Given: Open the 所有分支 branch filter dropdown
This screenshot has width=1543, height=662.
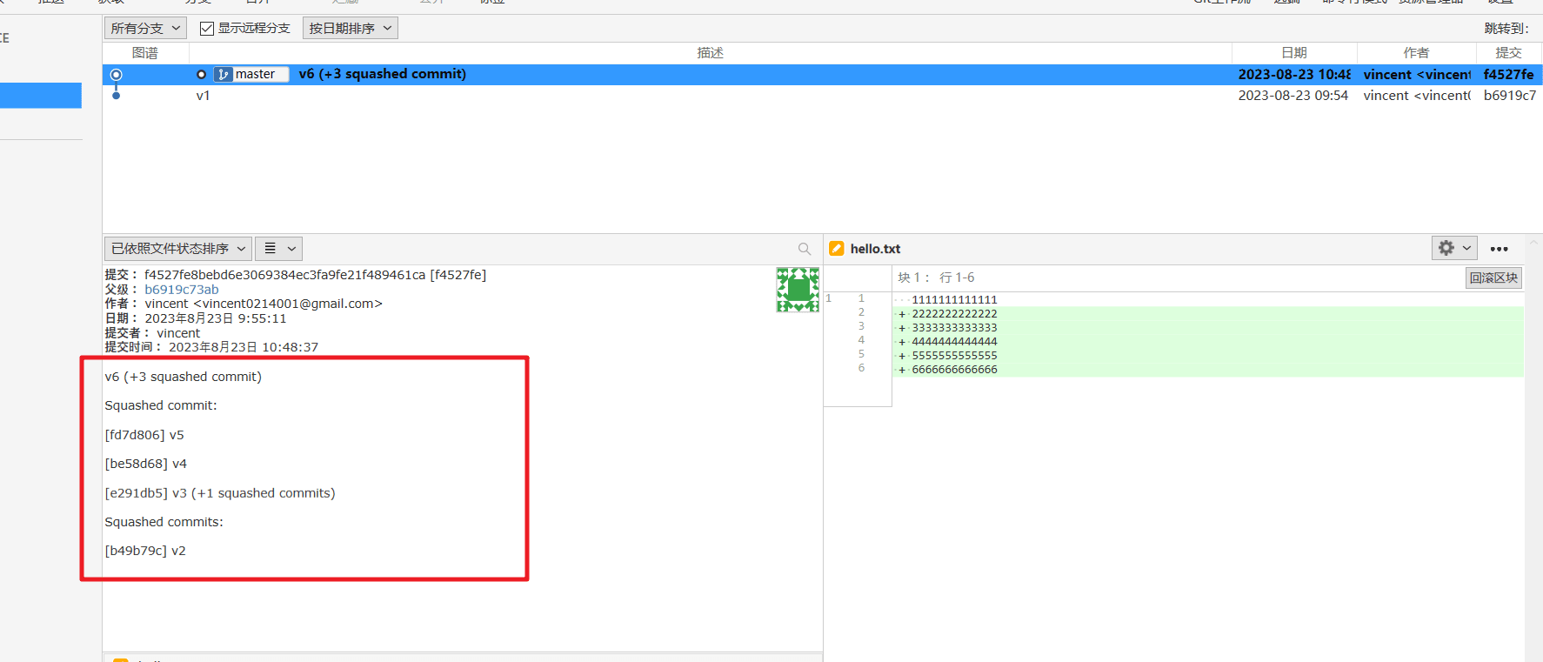Looking at the screenshot, I should (145, 29).
